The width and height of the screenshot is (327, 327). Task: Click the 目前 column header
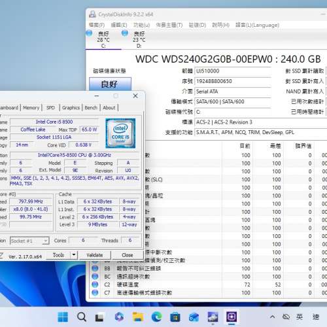pyautogui.click(x=245, y=146)
